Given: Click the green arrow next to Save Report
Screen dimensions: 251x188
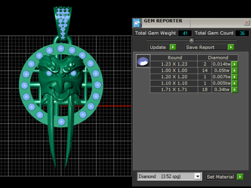Looking at the screenshot, I should (231, 47).
